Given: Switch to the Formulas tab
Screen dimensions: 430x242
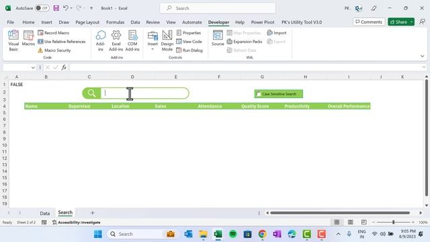Looking at the screenshot, I should tap(115, 22).
